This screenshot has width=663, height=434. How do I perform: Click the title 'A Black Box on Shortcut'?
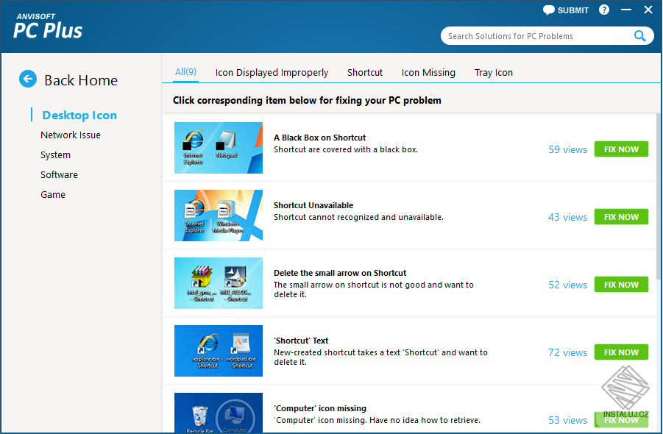[319, 138]
